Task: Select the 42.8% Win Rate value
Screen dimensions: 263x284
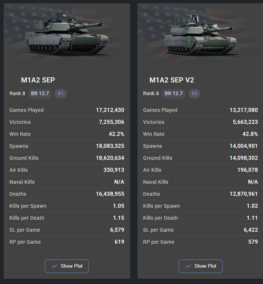Action: [250, 134]
